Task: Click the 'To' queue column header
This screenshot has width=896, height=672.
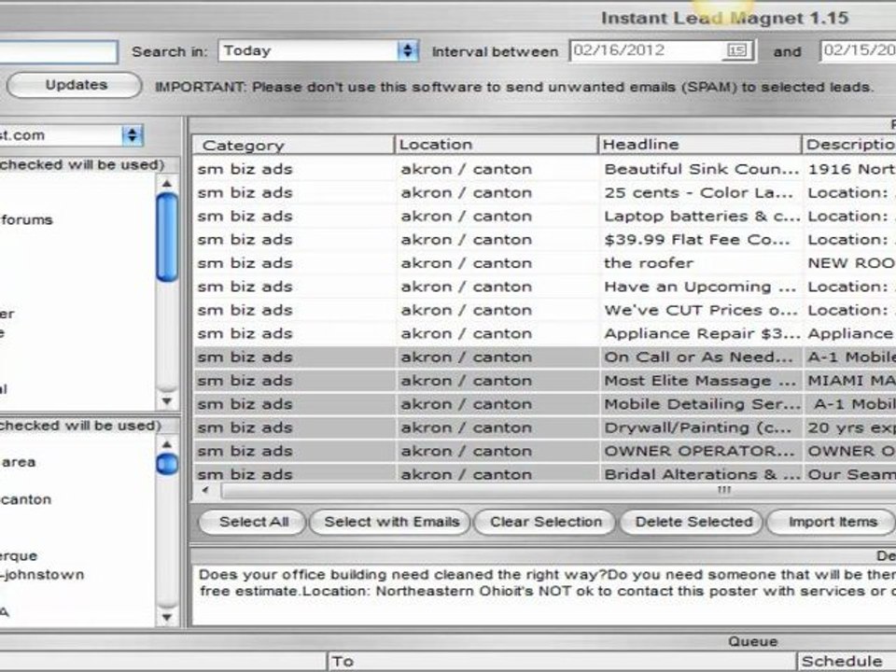Action: (x=561, y=662)
